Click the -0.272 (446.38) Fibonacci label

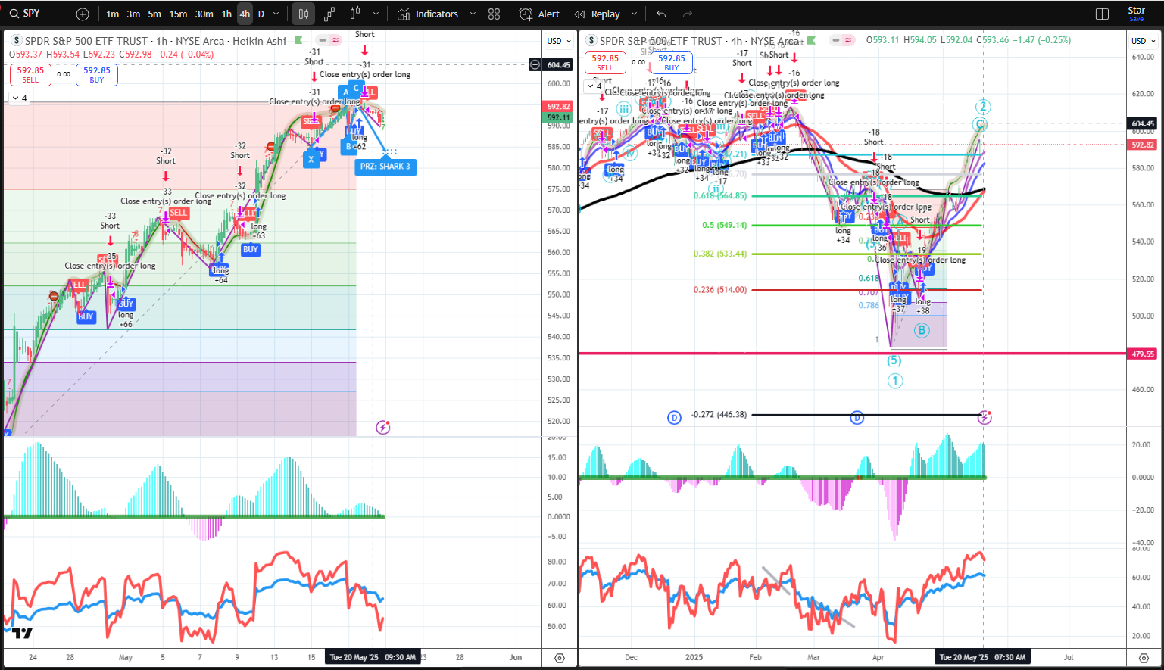(x=719, y=415)
